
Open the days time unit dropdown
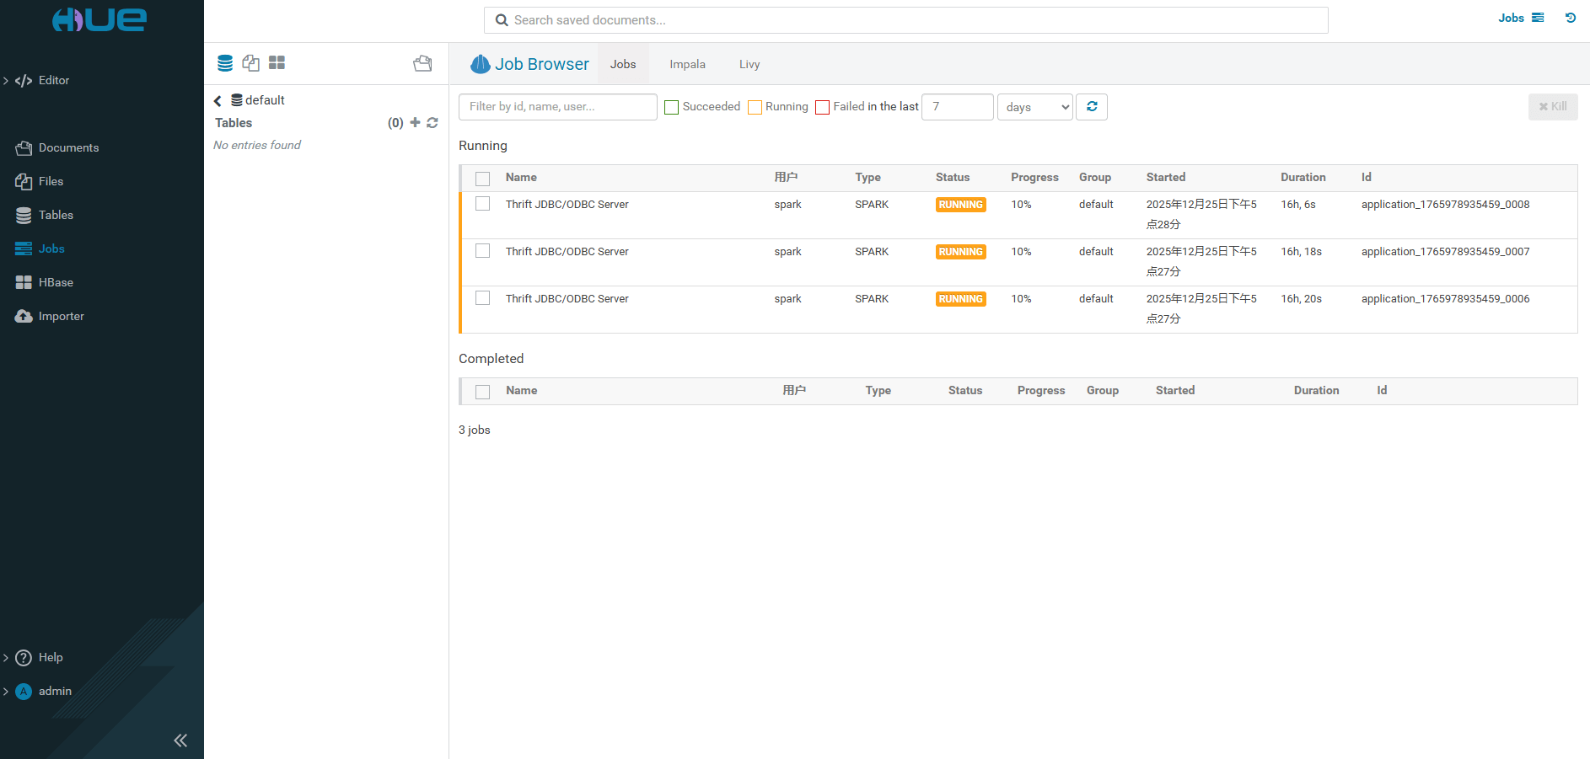click(x=1034, y=107)
